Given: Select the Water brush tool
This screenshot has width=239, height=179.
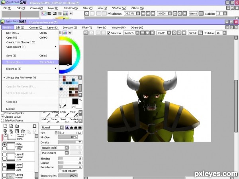Looking at the screenshot, I should [74, 114].
